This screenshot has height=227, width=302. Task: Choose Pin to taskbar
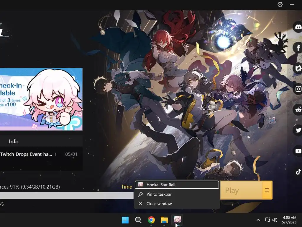pos(177,194)
